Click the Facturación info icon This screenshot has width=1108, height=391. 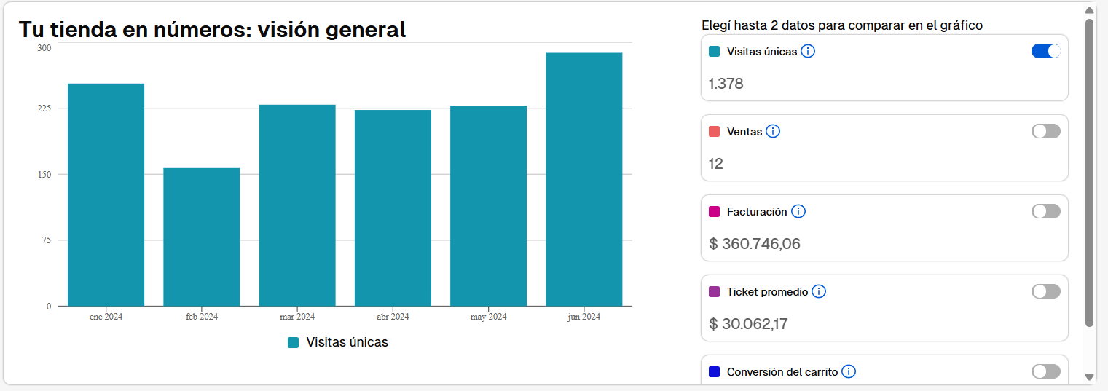[x=798, y=211]
